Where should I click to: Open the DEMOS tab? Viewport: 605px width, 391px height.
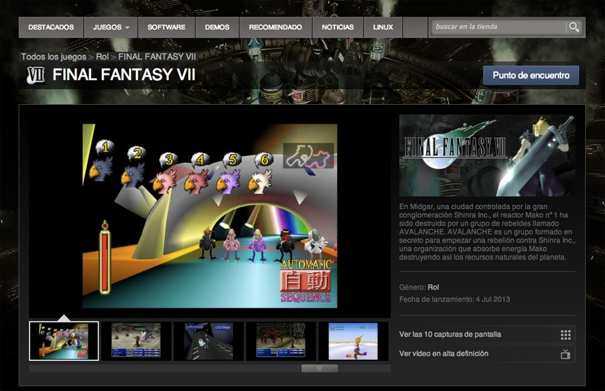coord(217,27)
